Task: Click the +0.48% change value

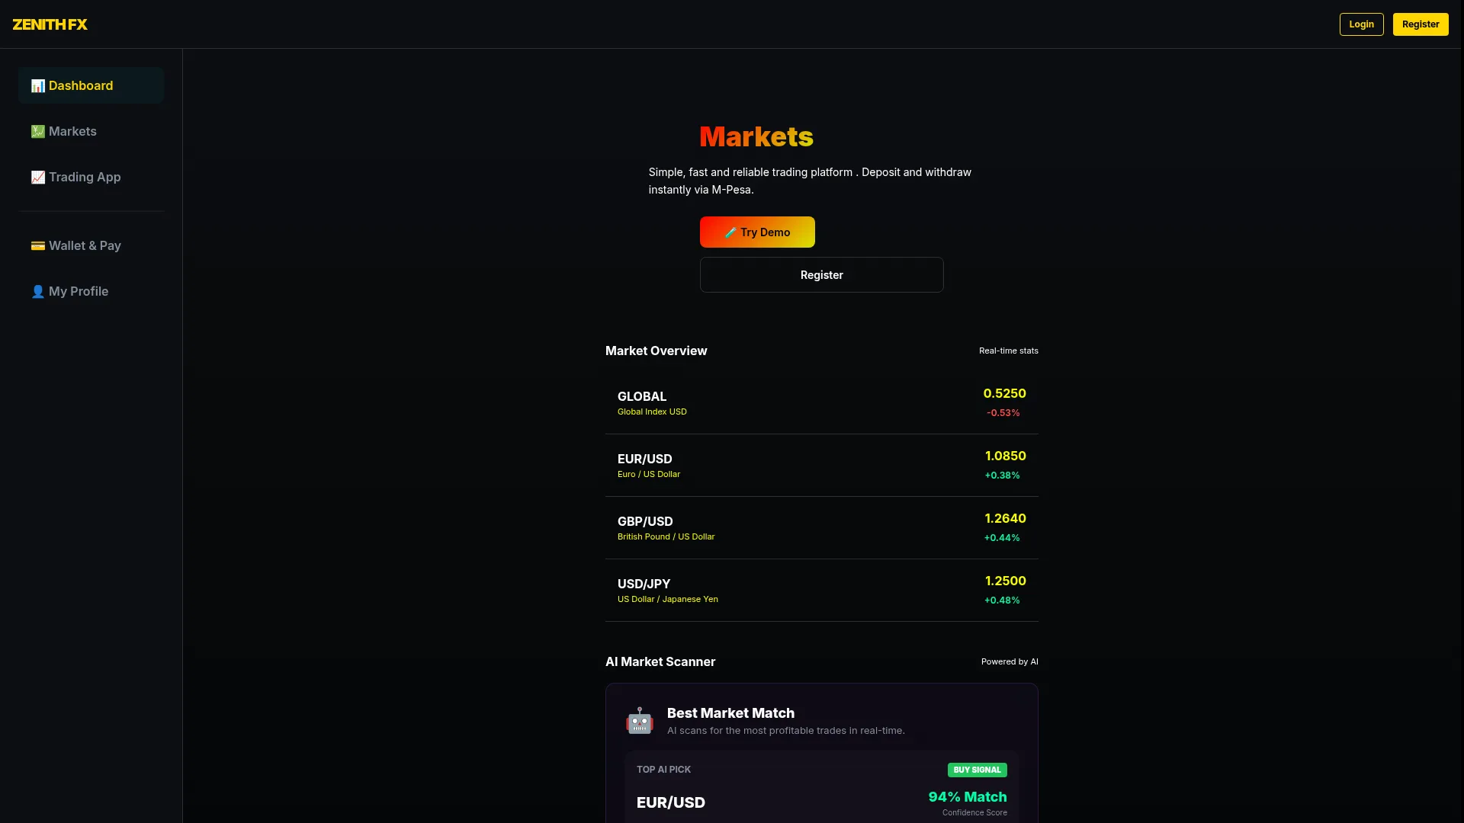Action: coord(1002,600)
